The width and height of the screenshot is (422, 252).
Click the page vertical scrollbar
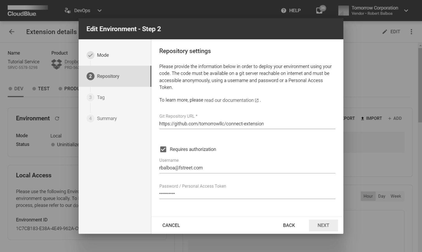point(420,85)
